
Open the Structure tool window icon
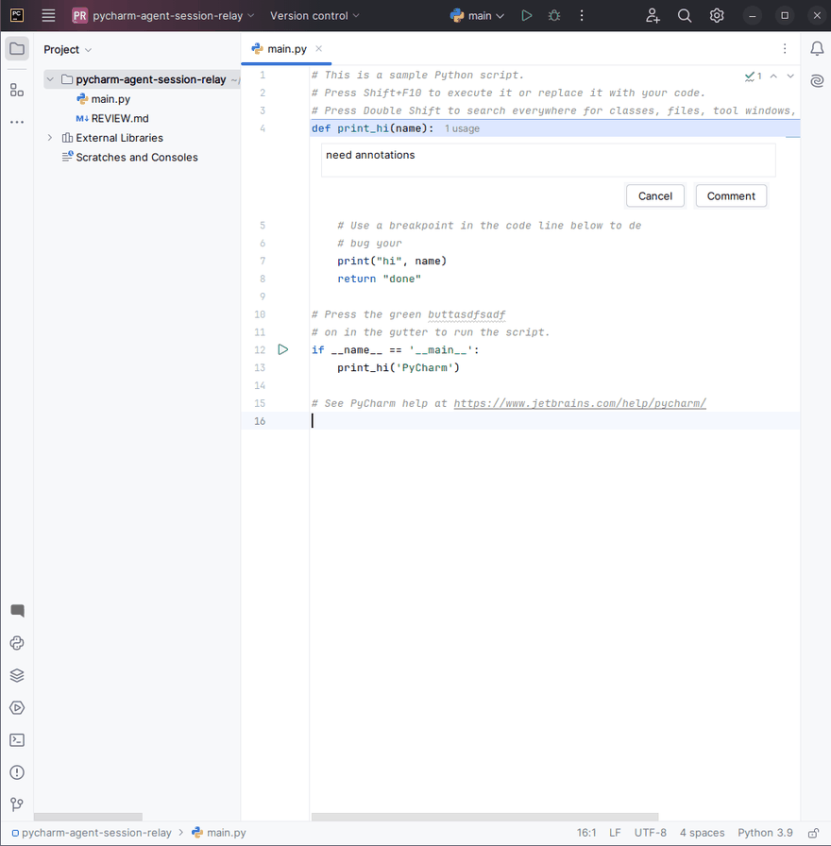point(17,90)
